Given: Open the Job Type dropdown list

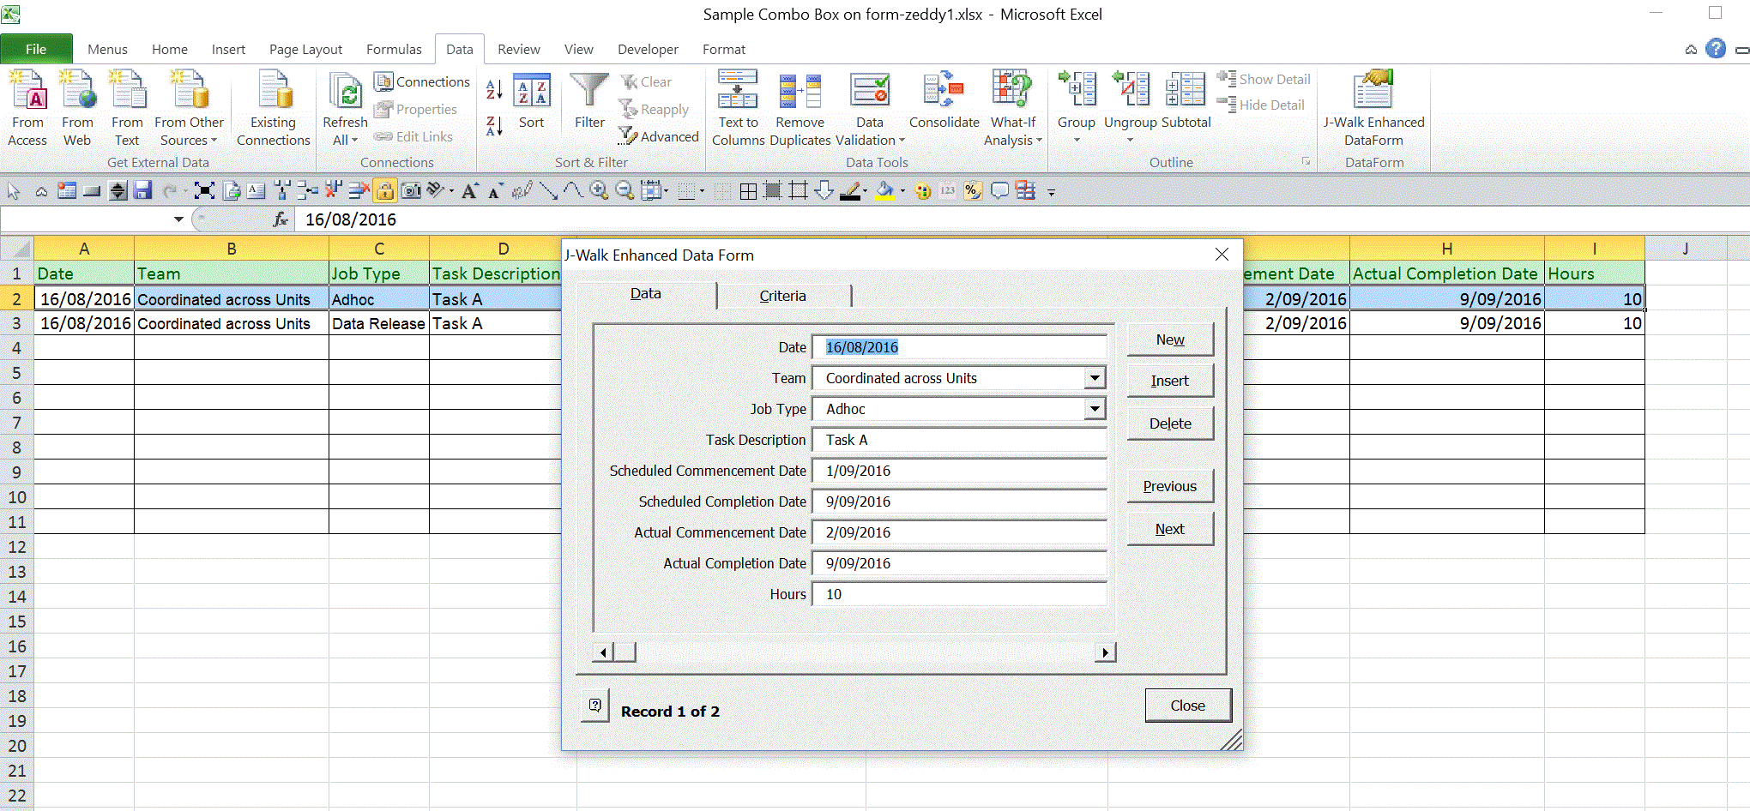Looking at the screenshot, I should coord(1094,409).
